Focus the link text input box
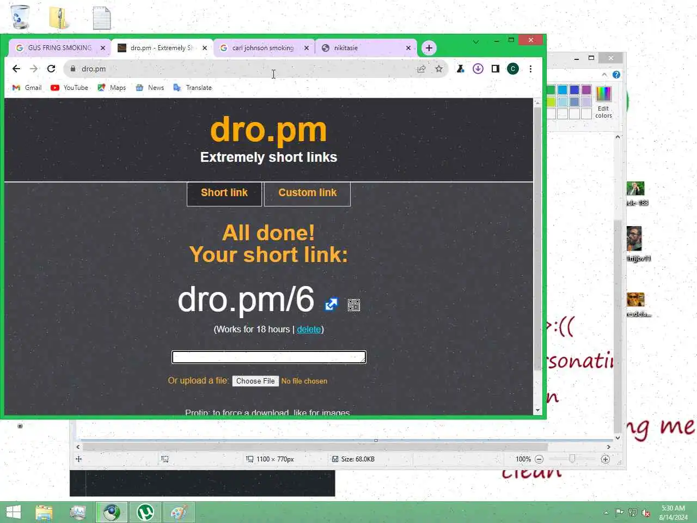The height and width of the screenshot is (523, 697). [x=269, y=357]
